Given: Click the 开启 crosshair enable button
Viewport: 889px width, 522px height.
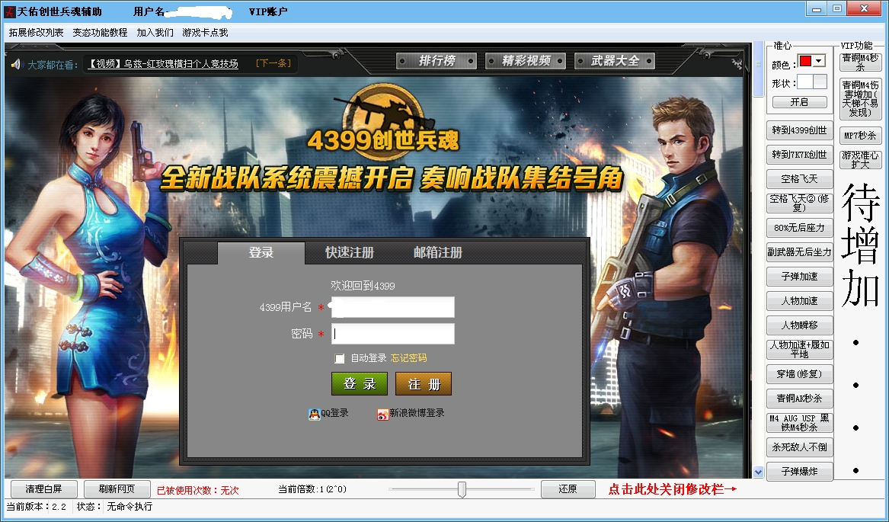Looking at the screenshot, I should [x=799, y=102].
